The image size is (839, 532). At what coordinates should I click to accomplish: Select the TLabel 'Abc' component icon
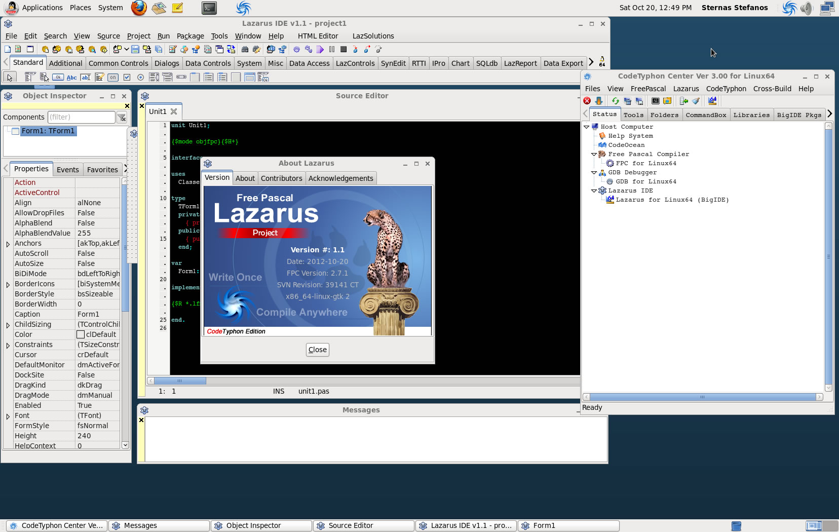click(71, 77)
